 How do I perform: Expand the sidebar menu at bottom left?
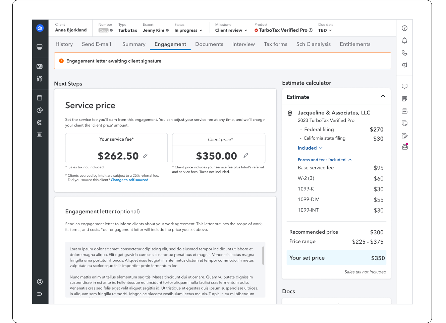40,294
